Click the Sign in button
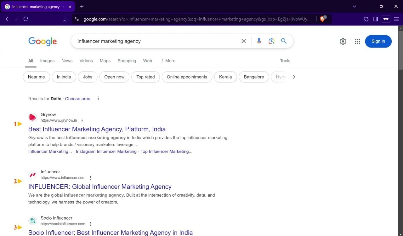The image size is (403, 236). [378, 41]
